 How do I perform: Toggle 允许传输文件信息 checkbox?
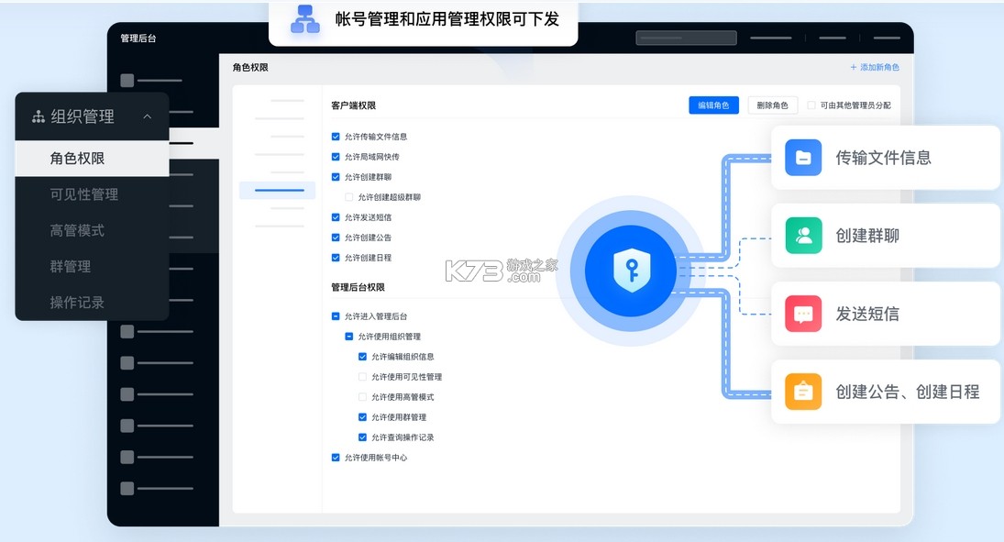click(x=336, y=137)
